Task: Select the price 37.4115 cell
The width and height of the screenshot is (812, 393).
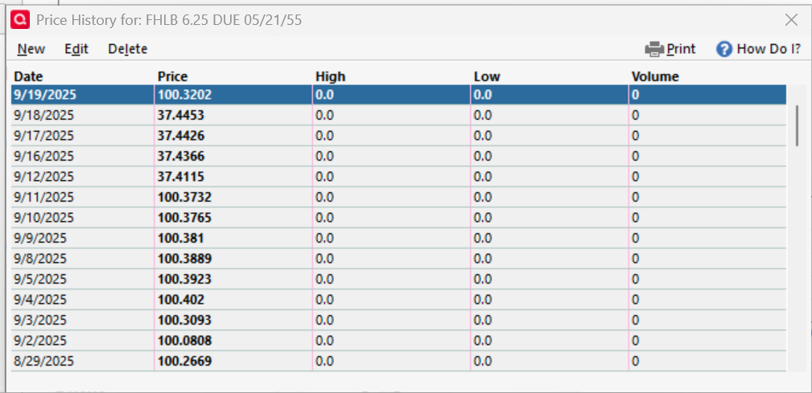Action: pyautogui.click(x=181, y=177)
